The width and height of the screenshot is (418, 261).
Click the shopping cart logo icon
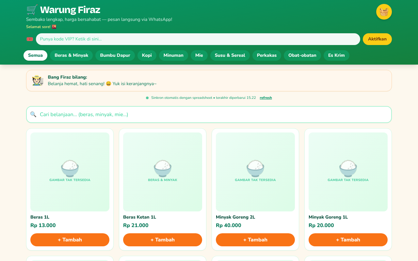32,10
